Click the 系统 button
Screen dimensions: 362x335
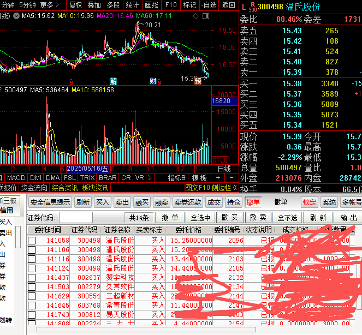coord(329,202)
